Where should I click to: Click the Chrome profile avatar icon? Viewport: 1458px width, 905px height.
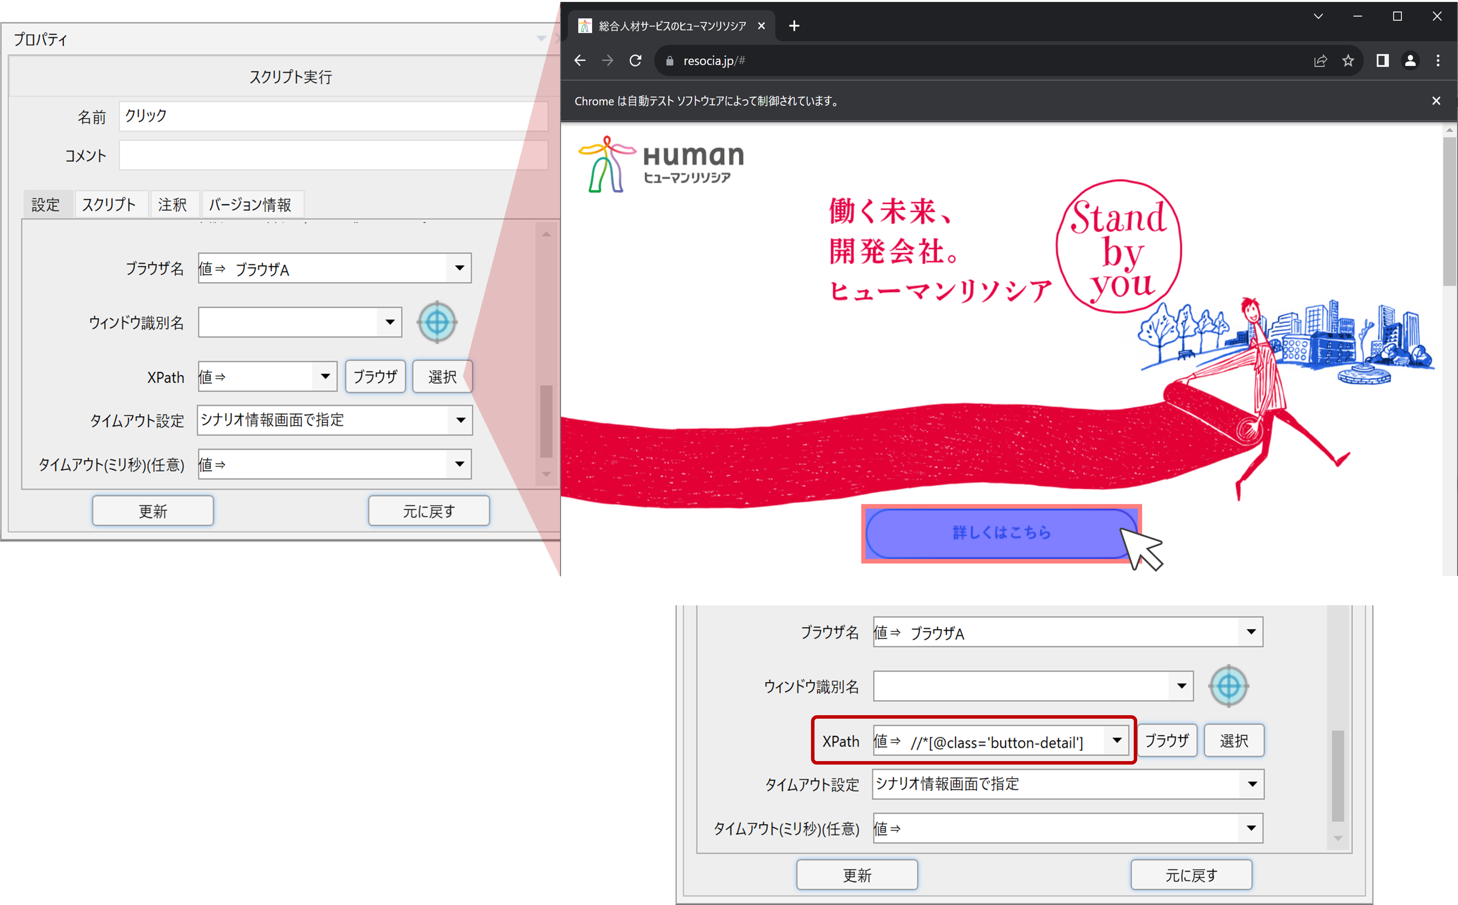click(1410, 61)
